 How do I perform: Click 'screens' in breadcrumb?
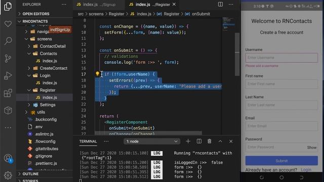pos(96,14)
